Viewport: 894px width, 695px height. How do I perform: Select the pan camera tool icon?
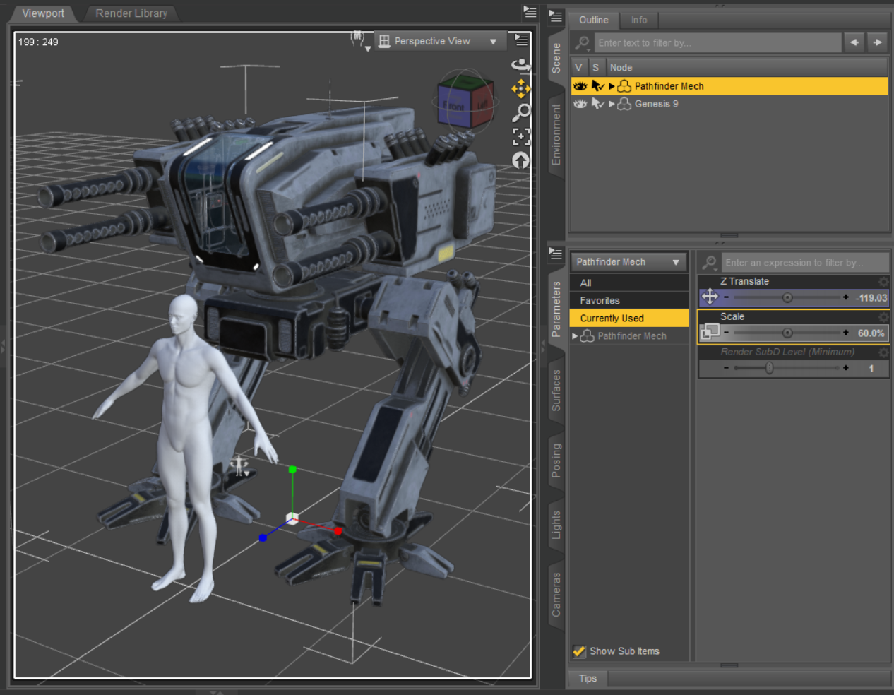(x=520, y=88)
